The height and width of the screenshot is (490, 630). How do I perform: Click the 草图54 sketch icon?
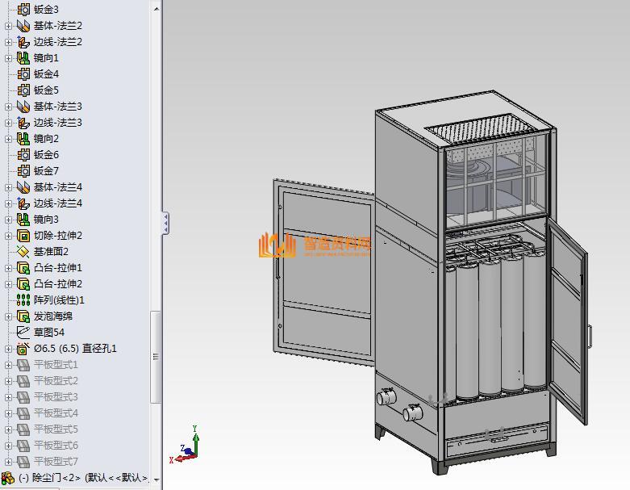(x=23, y=332)
